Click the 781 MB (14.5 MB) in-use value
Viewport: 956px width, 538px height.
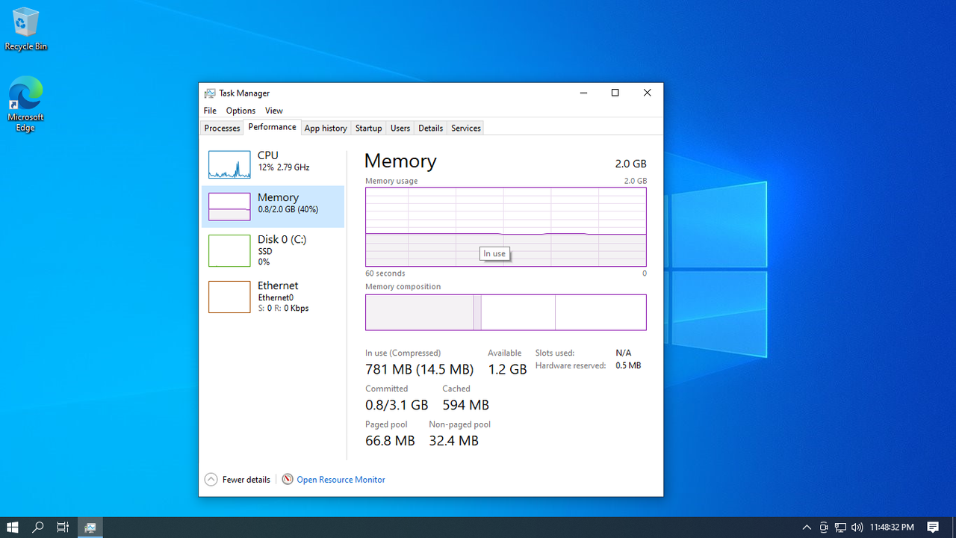click(x=419, y=369)
